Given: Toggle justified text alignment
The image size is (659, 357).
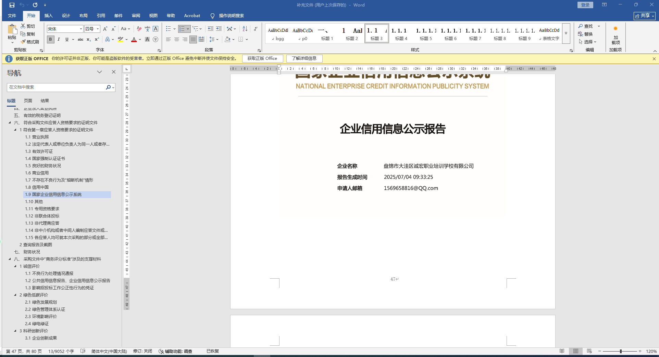Looking at the screenshot, I should tap(193, 39).
